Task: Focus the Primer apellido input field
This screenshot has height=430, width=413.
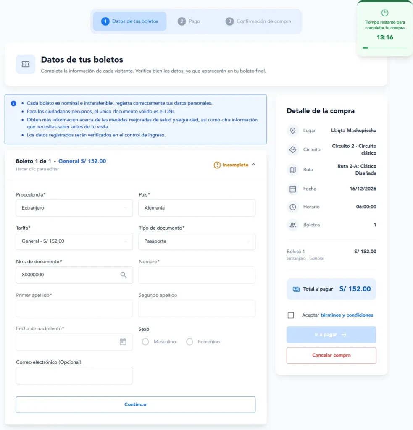Action: 74,309
